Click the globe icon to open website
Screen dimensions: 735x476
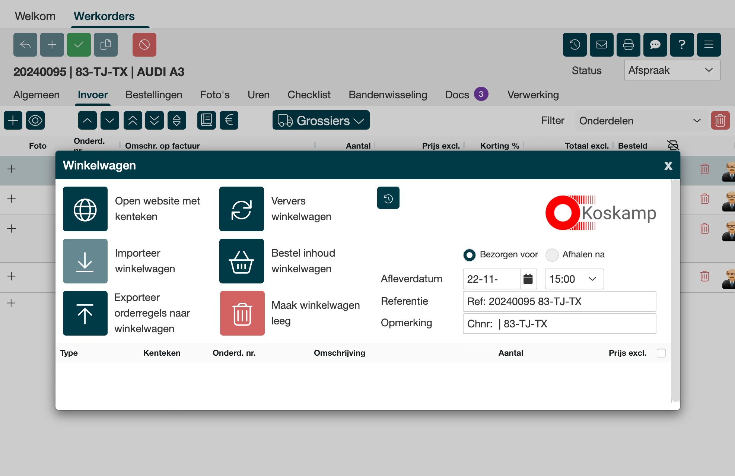[85, 209]
